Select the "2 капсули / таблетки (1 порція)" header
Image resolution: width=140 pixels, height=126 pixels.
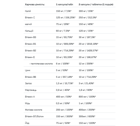tap(96, 4)
